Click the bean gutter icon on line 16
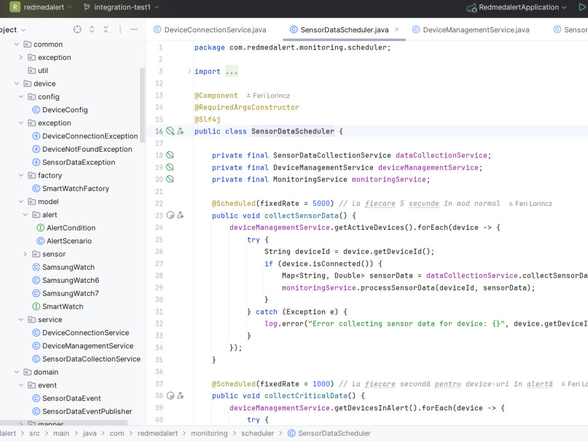Image resolution: width=588 pixels, height=441 pixels. [171, 131]
